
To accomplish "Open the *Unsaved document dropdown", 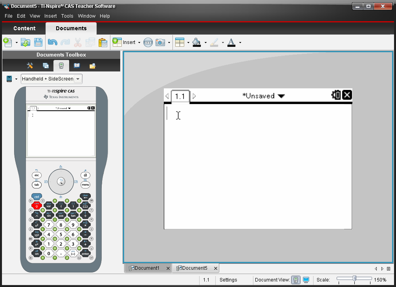I will coord(263,96).
